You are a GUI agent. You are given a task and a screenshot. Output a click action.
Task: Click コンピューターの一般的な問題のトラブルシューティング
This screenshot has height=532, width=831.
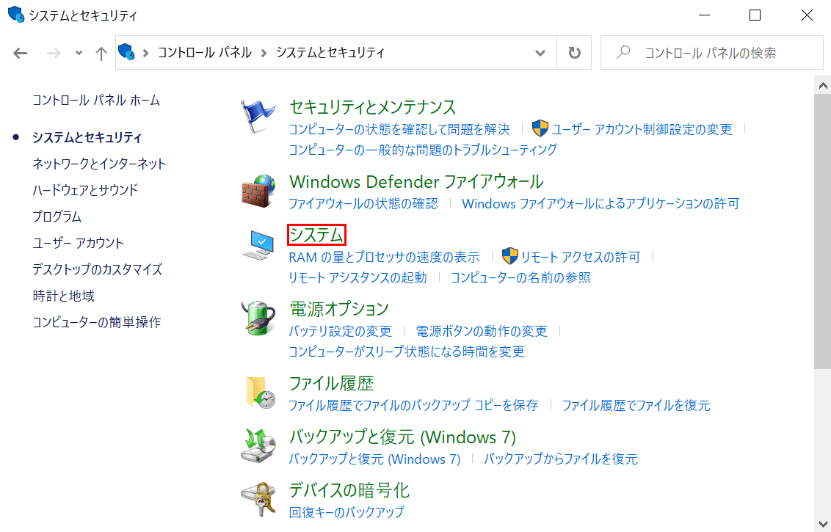pos(423,150)
